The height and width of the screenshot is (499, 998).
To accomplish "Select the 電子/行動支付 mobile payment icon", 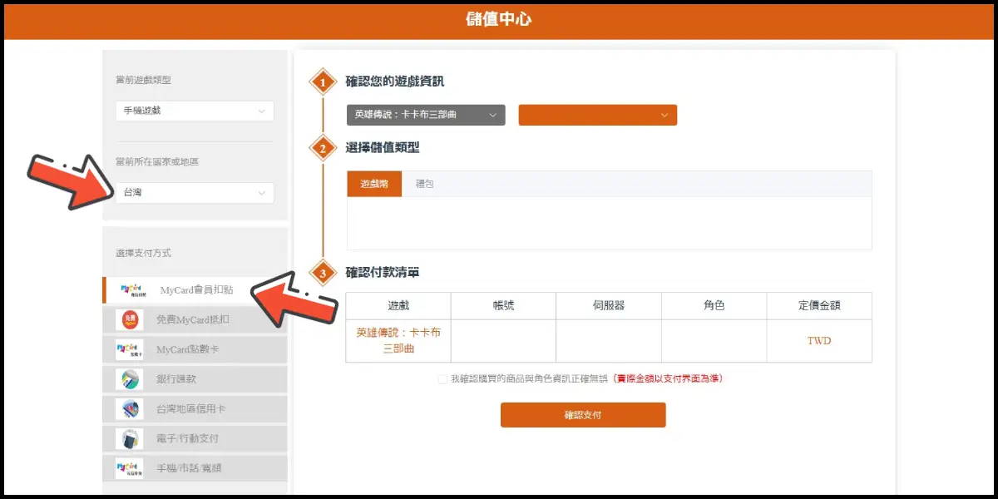I will (130, 438).
